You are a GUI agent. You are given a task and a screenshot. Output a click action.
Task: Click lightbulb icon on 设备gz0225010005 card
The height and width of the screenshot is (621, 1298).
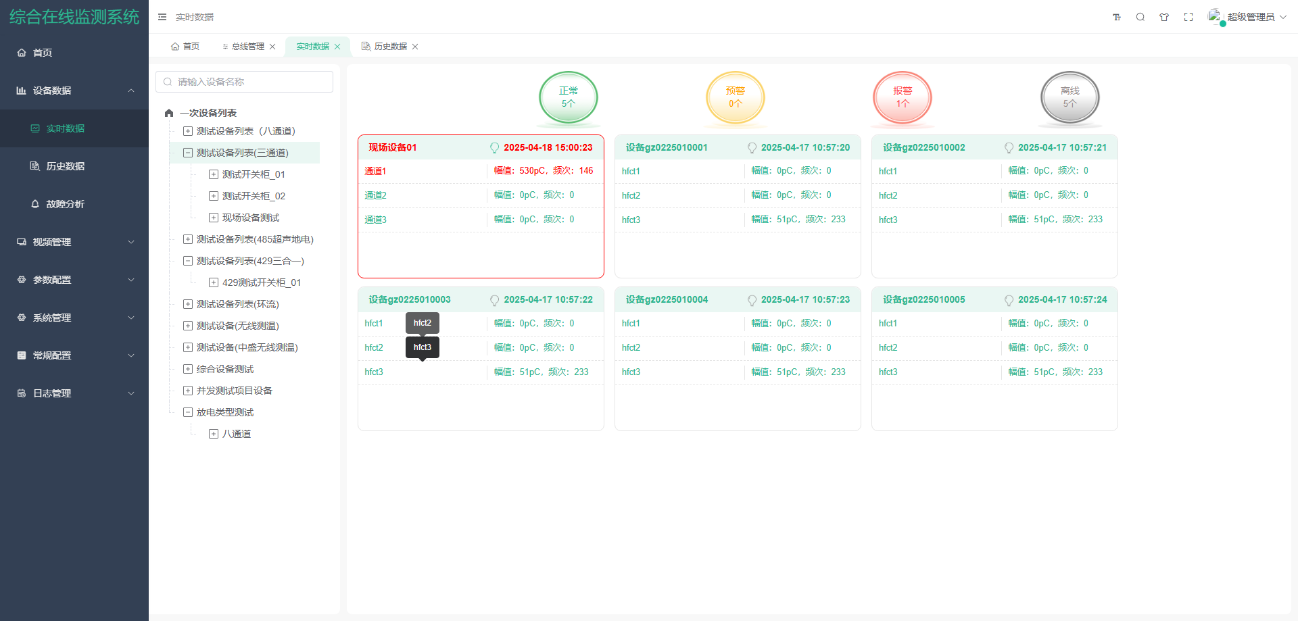pos(1009,300)
